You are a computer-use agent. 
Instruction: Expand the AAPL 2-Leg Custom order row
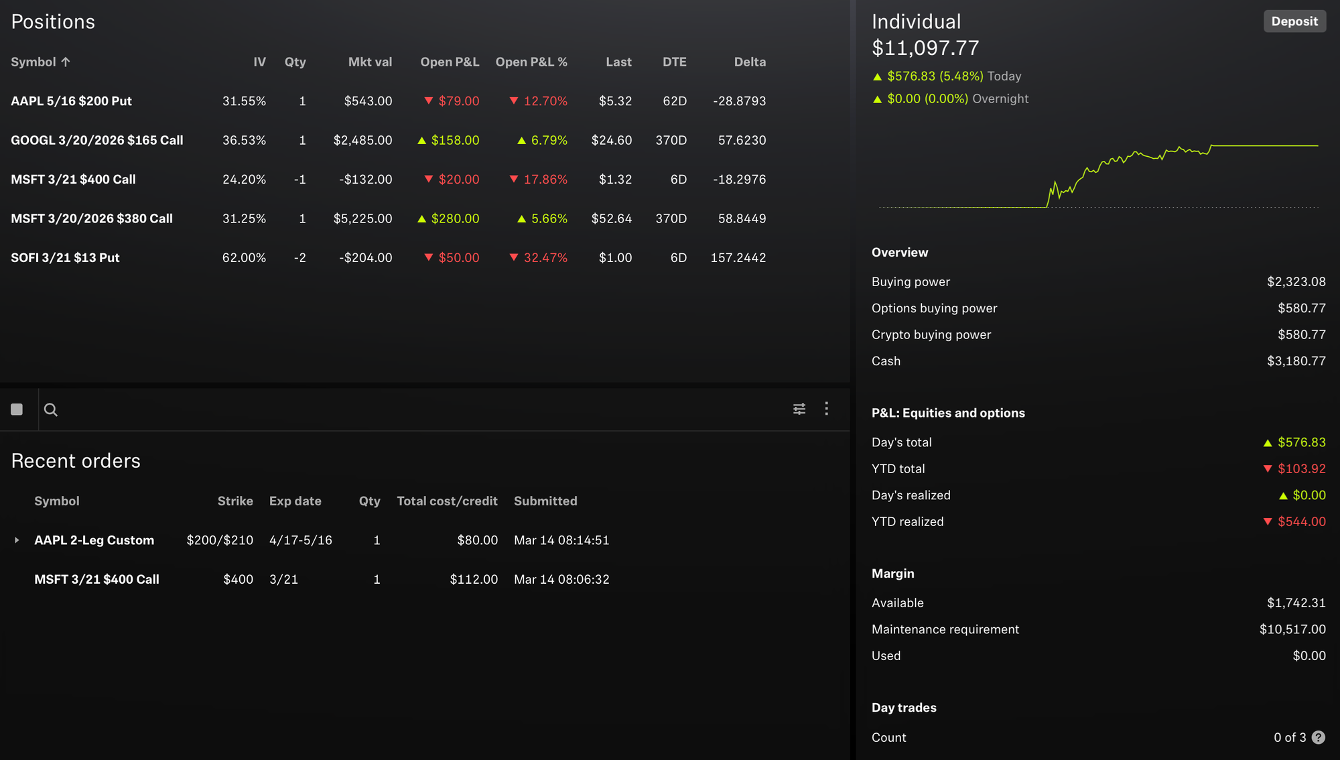point(17,540)
